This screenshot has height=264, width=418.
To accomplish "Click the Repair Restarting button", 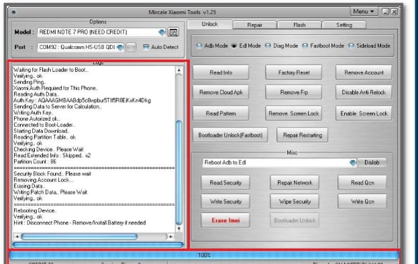I will coord(303,135).
